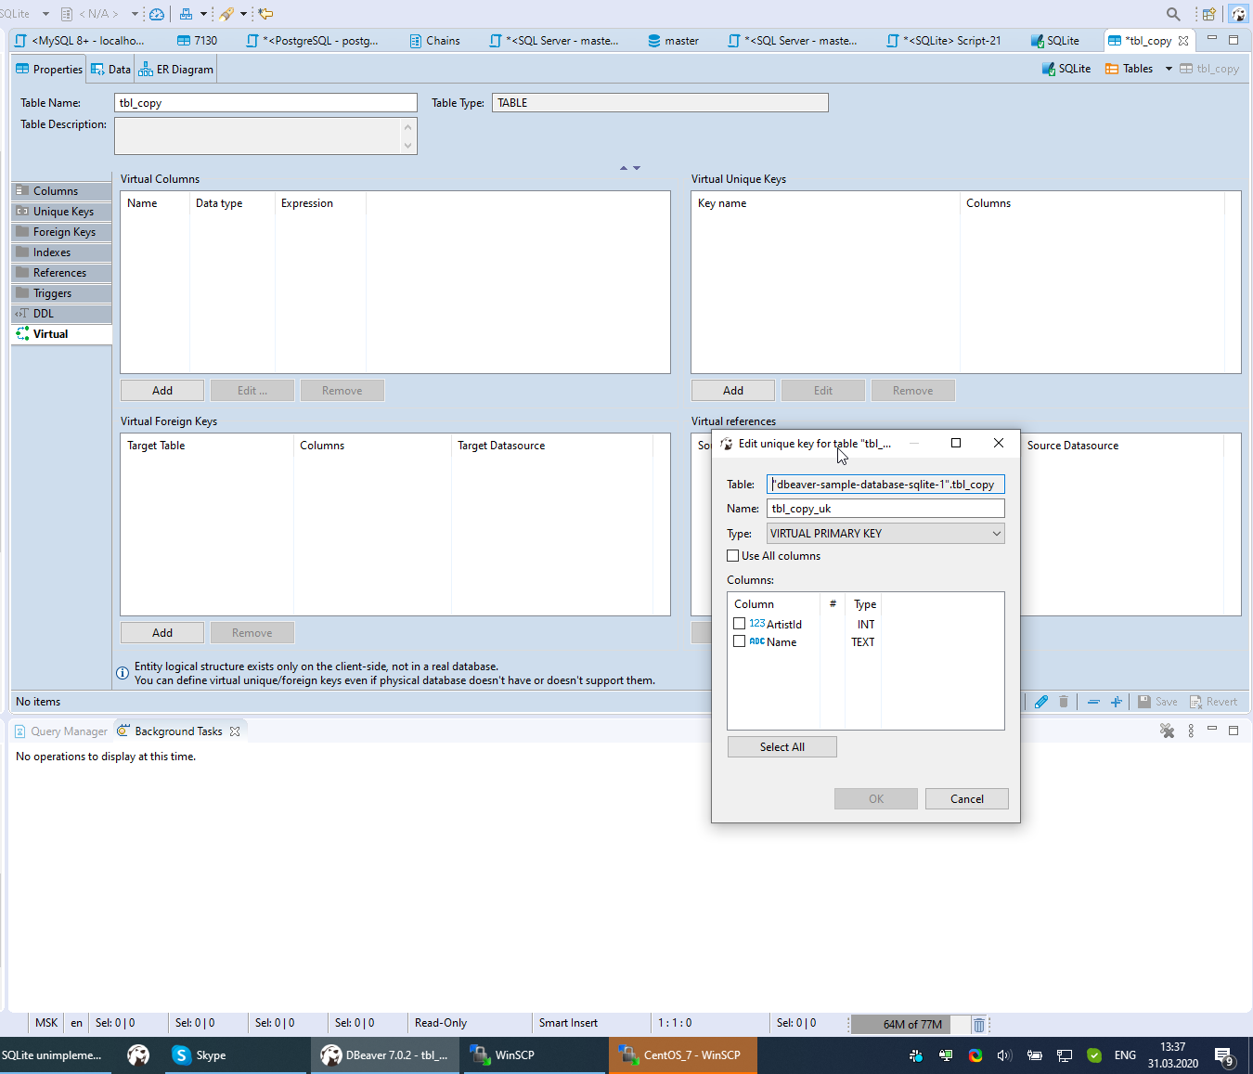Expand the Tables breadcrumb dropdown arrow
This screenshot has height=1074, width=1253.
(1168, 68)
